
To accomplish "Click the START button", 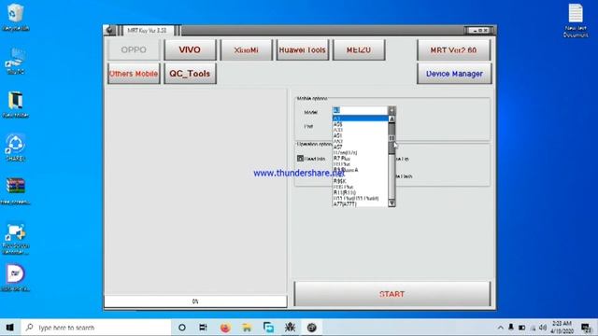I will click(392, 294).
